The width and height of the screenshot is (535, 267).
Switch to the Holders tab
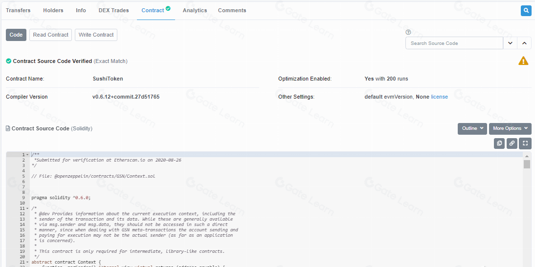coord(53,10)
